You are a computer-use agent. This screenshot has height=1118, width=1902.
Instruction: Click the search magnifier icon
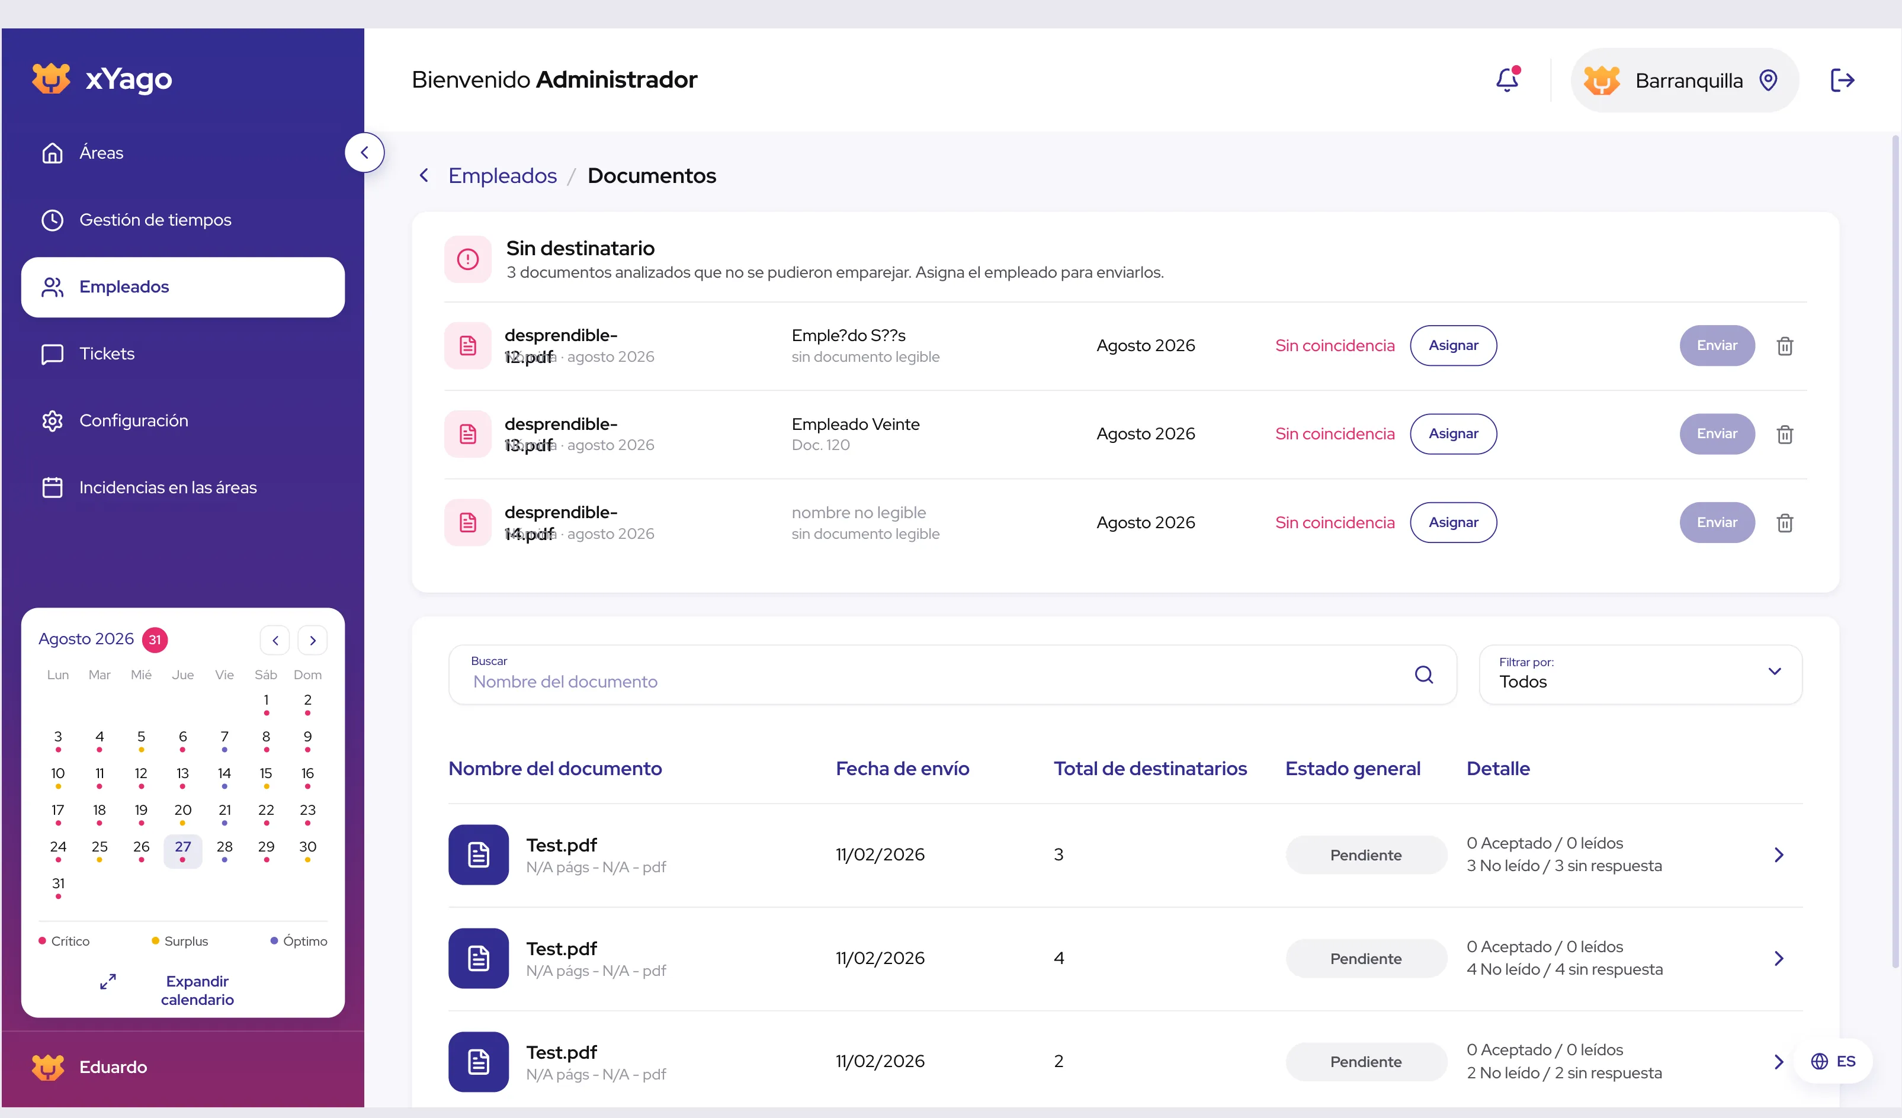(x=1423, y=674)
